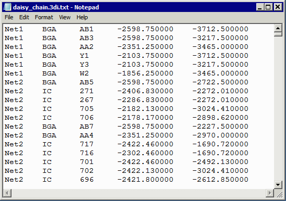
Task: Click the horizontal scrollbar right arrow
Action: click(269, 193)
